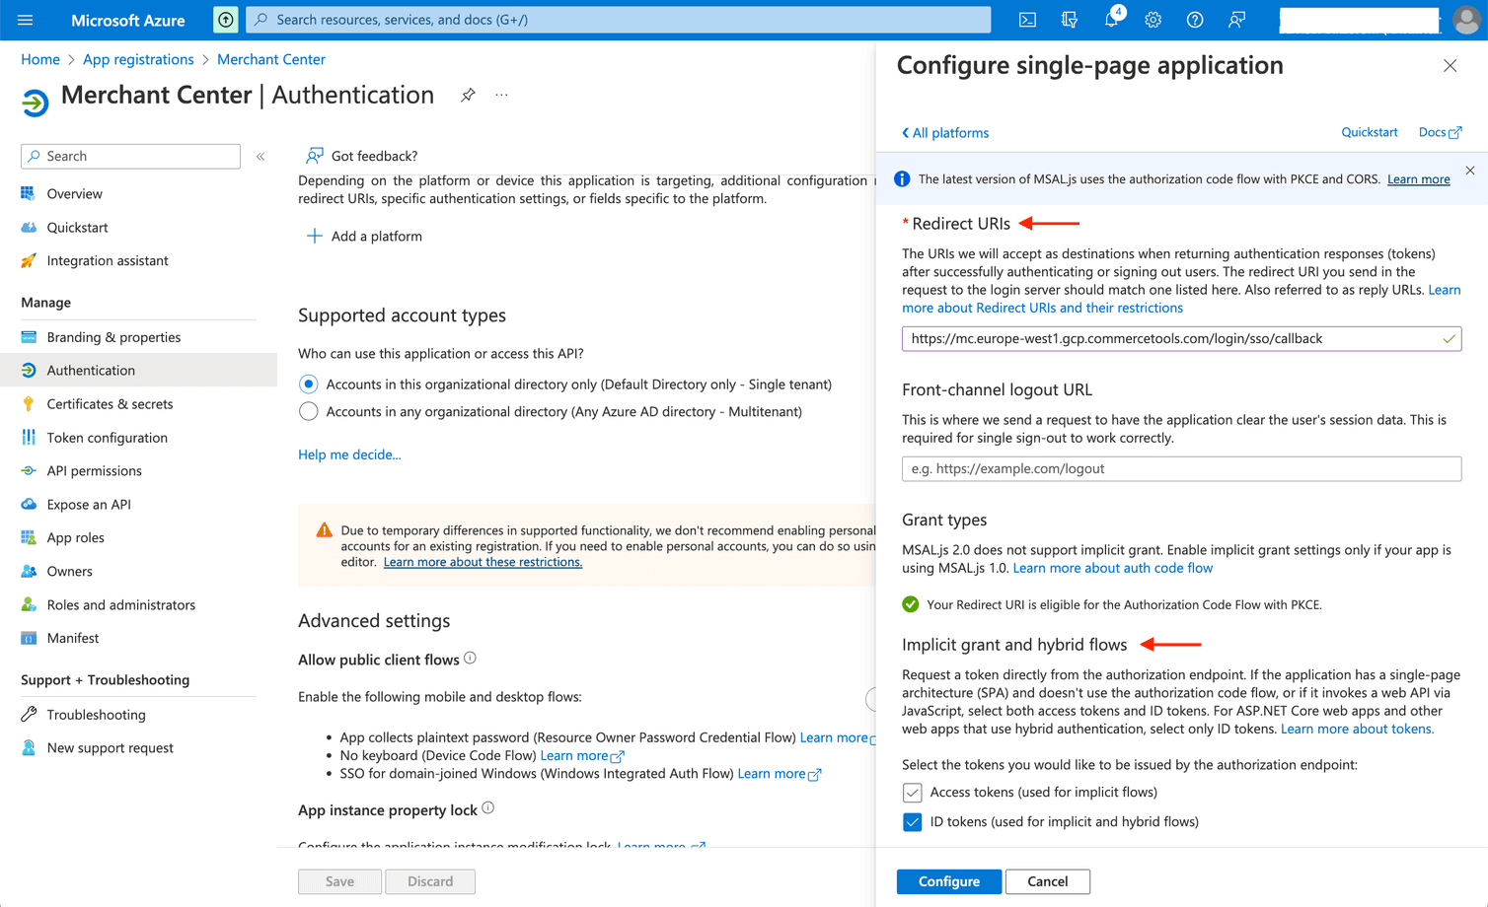
Task: Click the Home breadcrumb
Action: tap(40, 59)
